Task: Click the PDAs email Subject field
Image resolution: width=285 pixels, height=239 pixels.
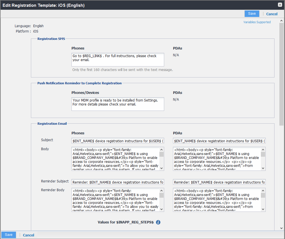Action: point(218,140)
